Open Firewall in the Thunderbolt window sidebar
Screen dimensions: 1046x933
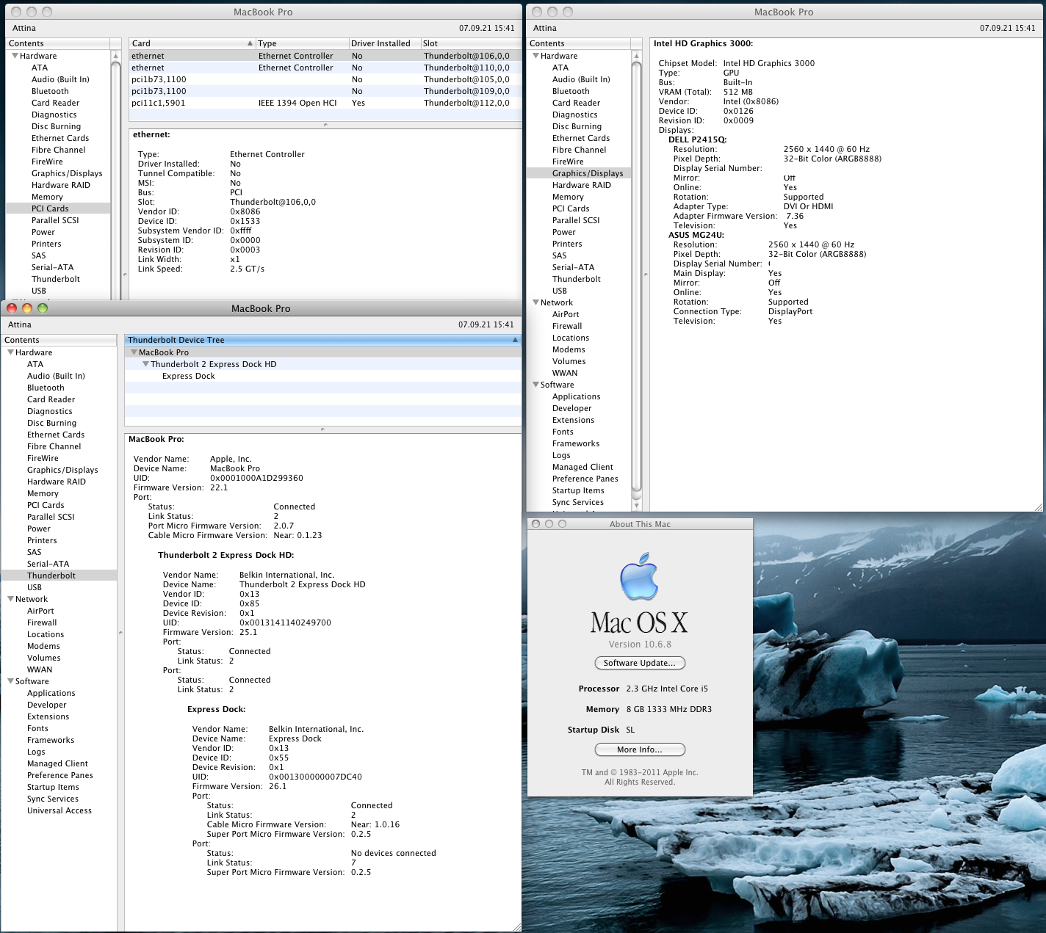tap(42, 622)
